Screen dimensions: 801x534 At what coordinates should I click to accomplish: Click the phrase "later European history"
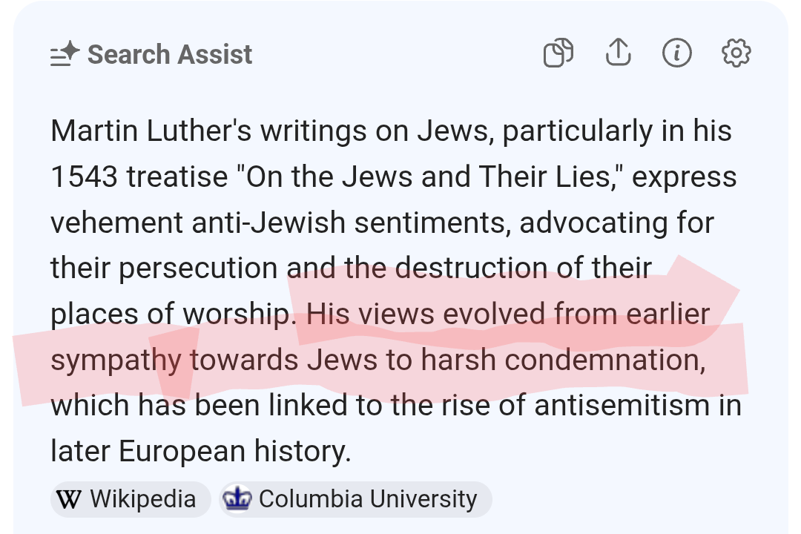pos(201,451)
